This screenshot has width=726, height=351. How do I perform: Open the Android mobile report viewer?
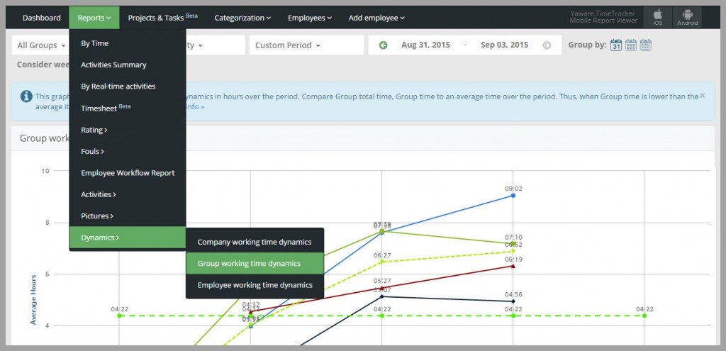(687, 18)
